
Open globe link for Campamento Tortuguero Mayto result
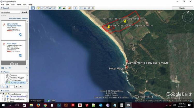tap(20, 35)
